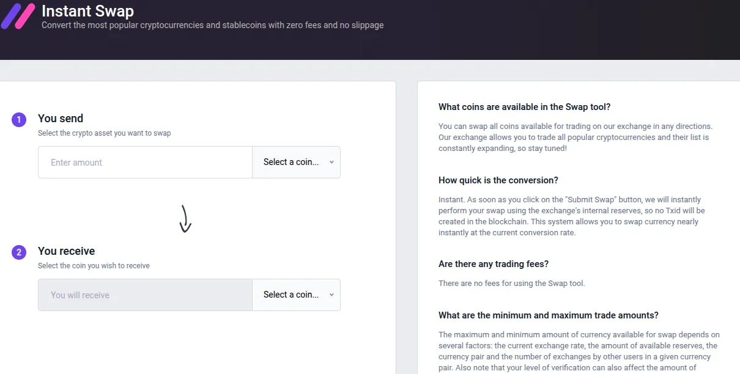Click "Select the coin you wish to receive" text
The height and width of the screenshot is (374, 740).
94,266
